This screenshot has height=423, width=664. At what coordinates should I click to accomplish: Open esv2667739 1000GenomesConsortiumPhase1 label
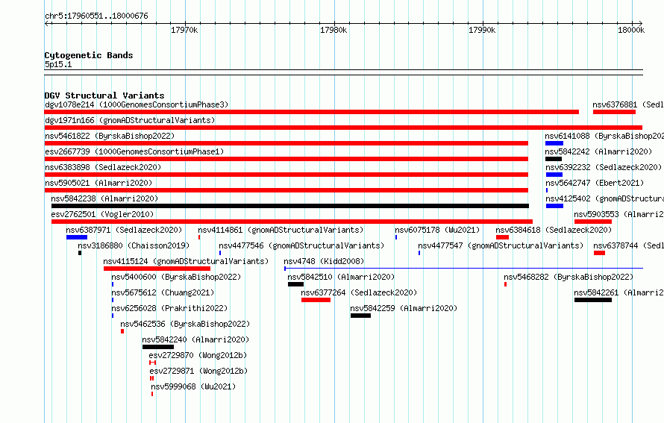coord(134,151)
